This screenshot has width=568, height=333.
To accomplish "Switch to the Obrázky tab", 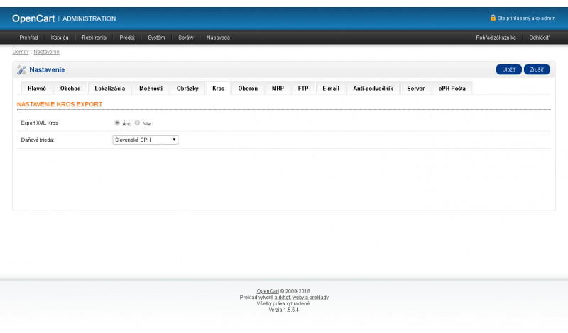I will [187, 89].
